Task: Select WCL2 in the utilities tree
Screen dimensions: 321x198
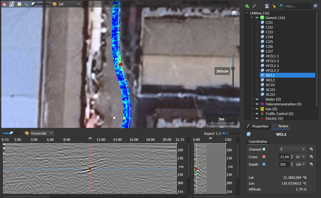Action: click(x=270, y=80)
